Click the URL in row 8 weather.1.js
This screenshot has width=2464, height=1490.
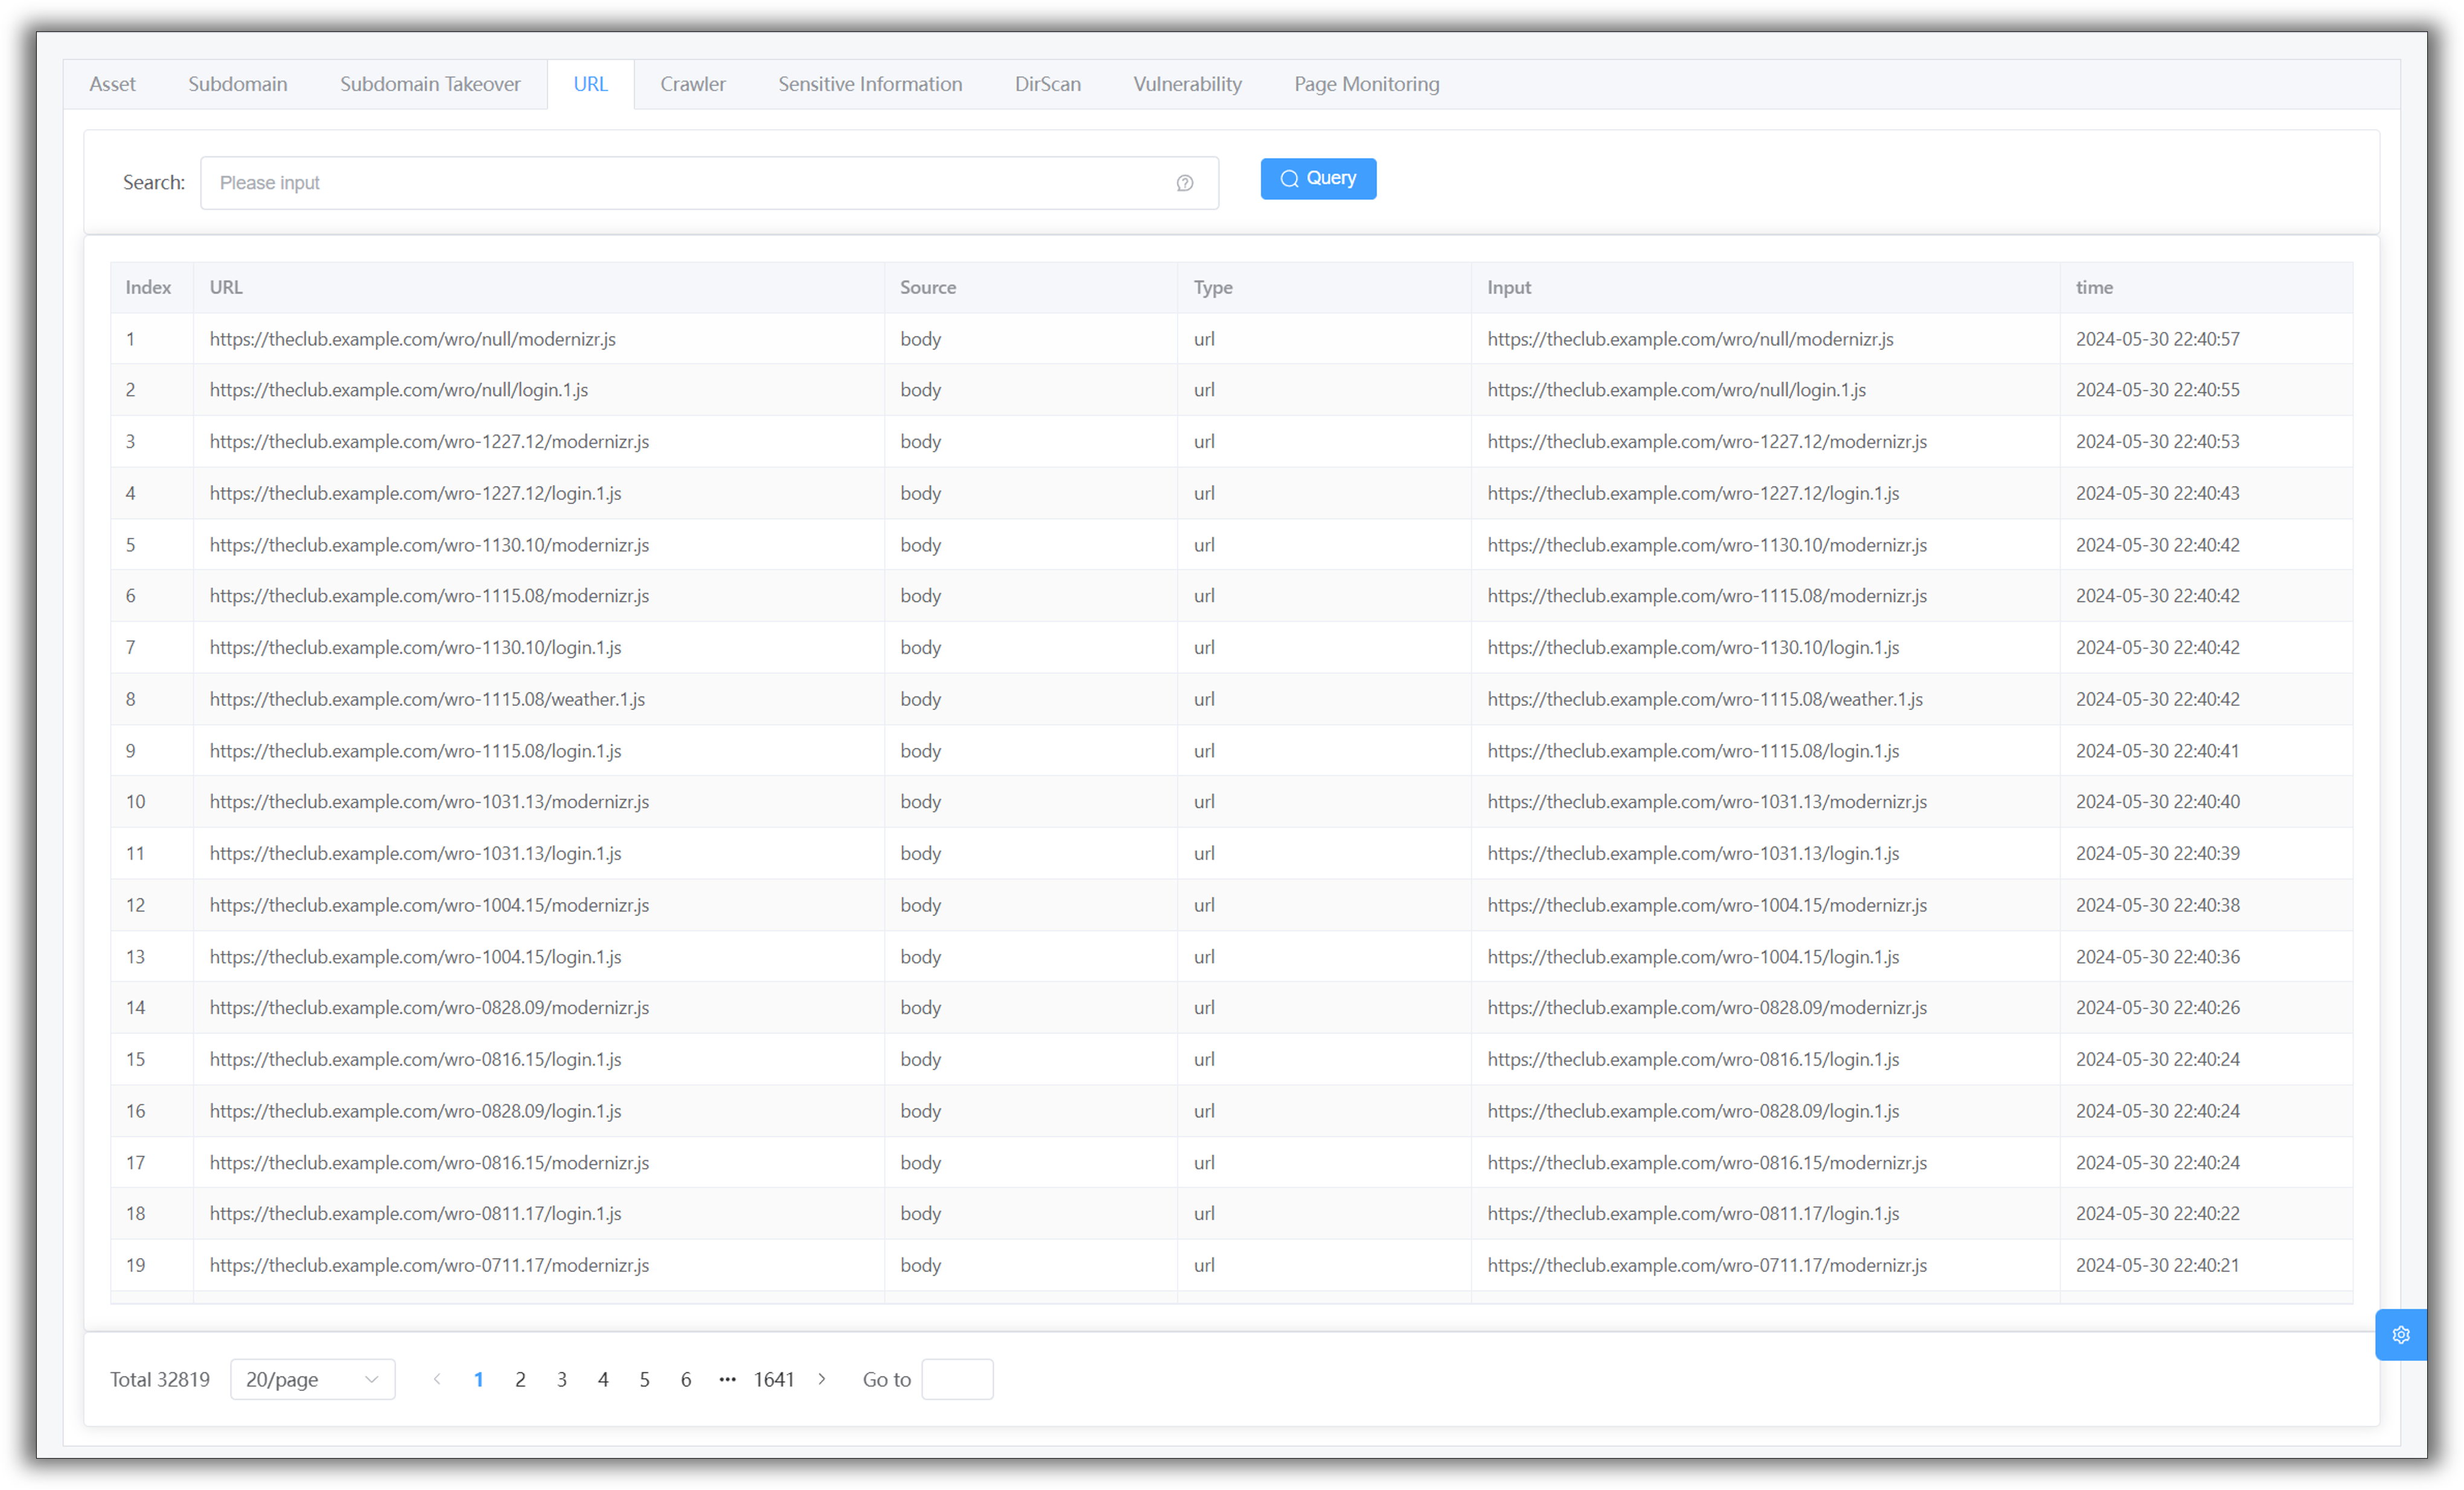pyautogui.click(x=427, y=699)
